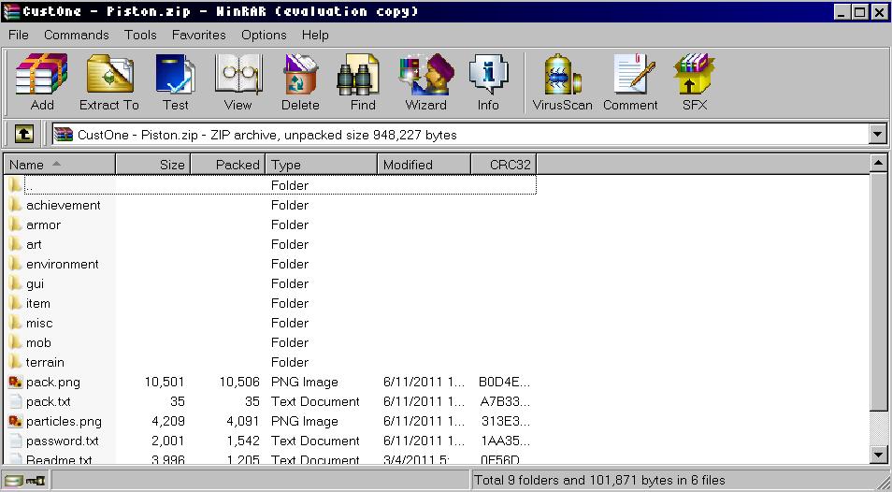Click the Comment toolbar icon

coord(630,82)
